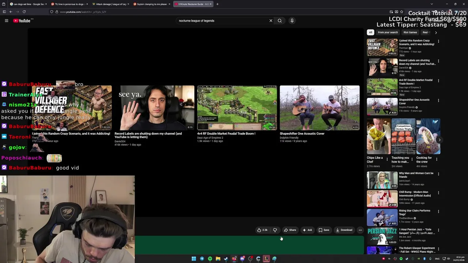The width and height of the screenshot is (468, 263).
Task: Open options for 'Chill Bump' sidebar video
Action: [x=438, y=193]
